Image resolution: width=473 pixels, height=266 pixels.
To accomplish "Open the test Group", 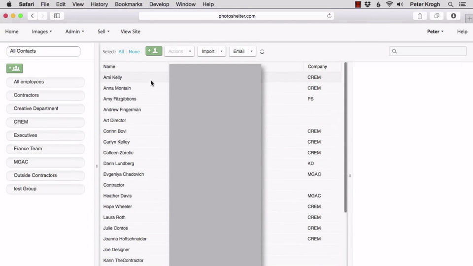I will click(x=45, y=189).
